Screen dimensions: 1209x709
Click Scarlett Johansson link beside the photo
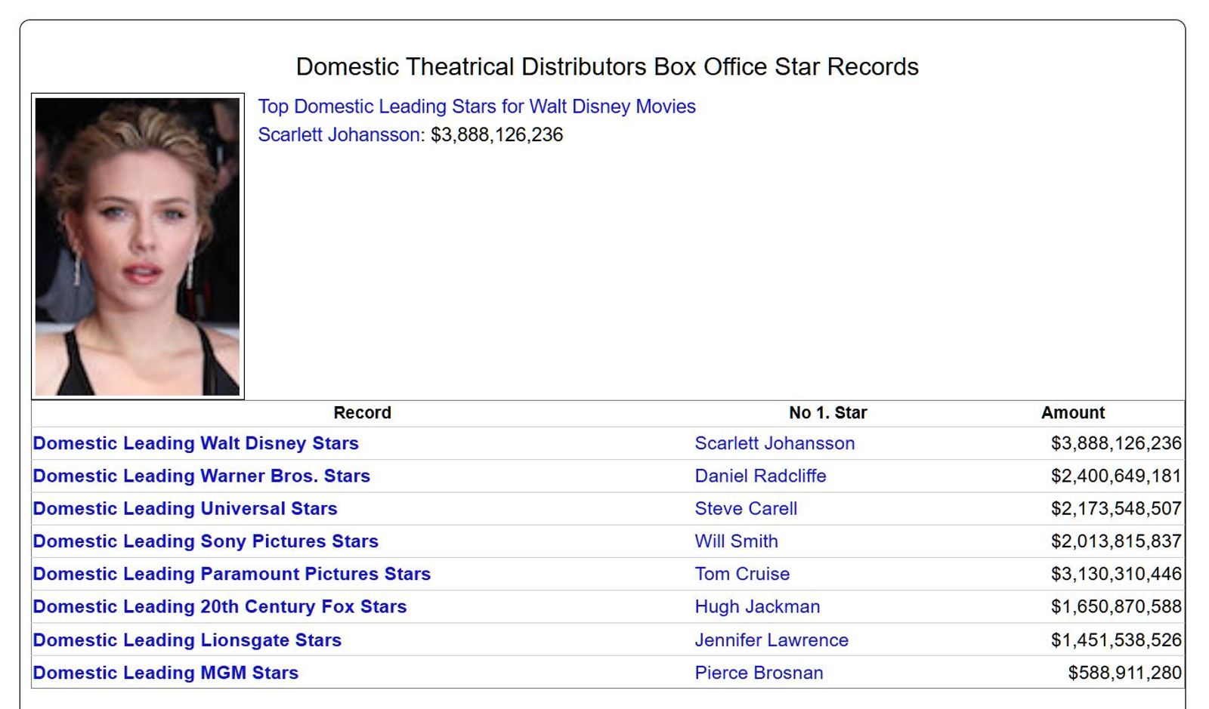click(339, 134)
